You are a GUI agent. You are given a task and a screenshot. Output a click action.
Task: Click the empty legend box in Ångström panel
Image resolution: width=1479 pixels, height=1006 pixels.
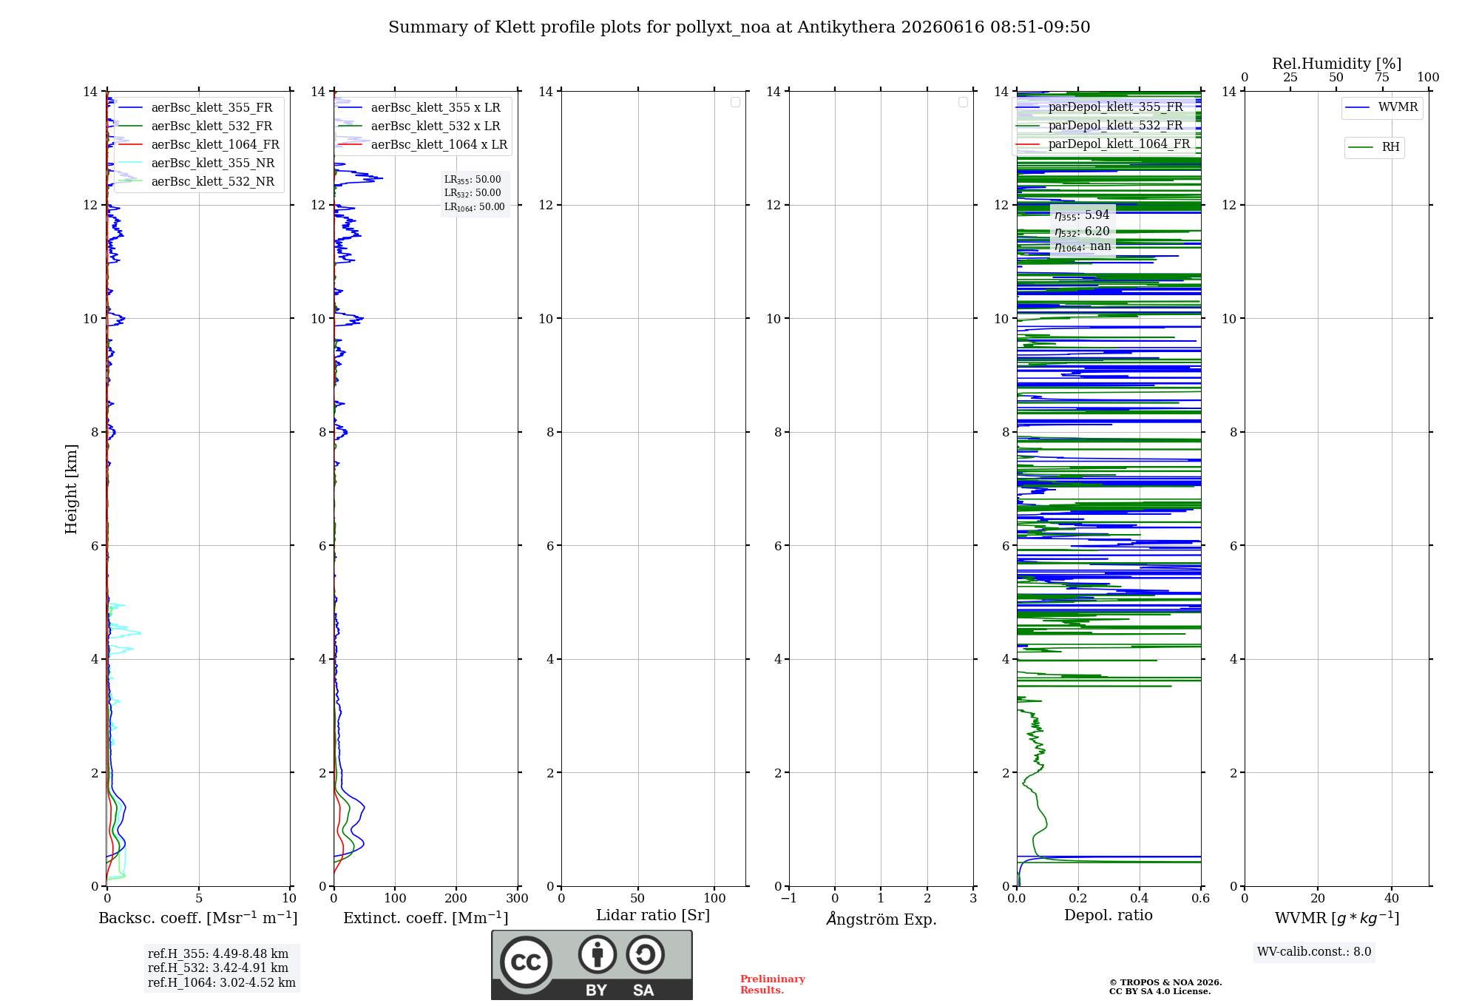pos(963,102)
